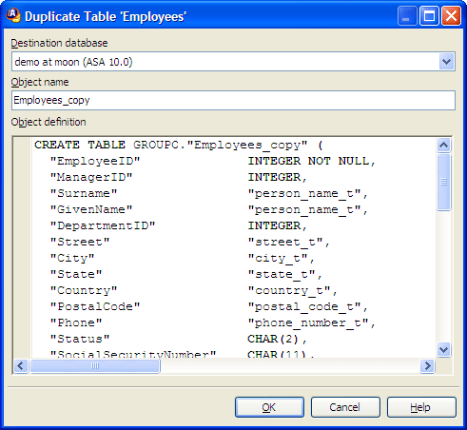
Task: Click the "GivenName" column text
Action: (91, 209)
